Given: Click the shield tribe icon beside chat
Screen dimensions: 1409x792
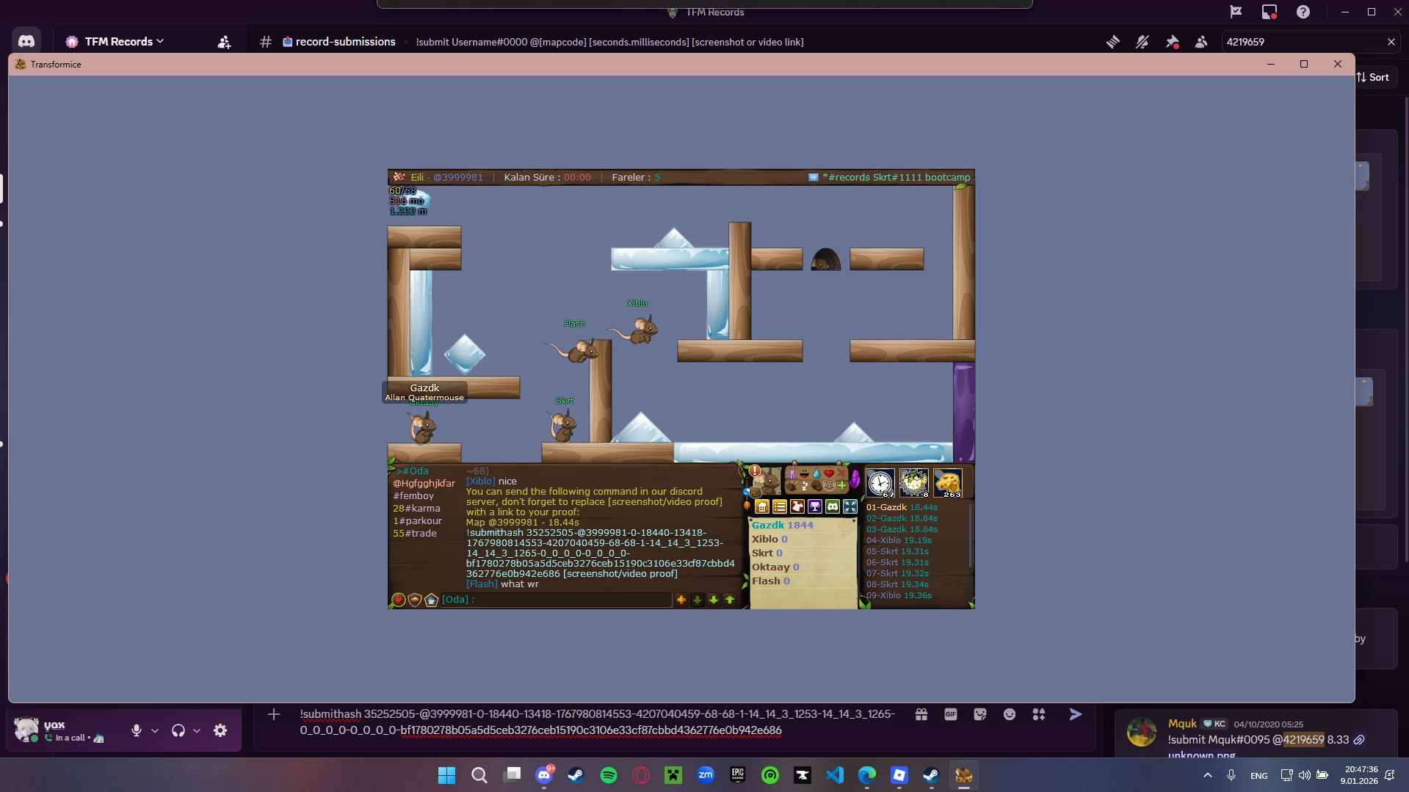Looking at the screenshot, I should point(415,600).
